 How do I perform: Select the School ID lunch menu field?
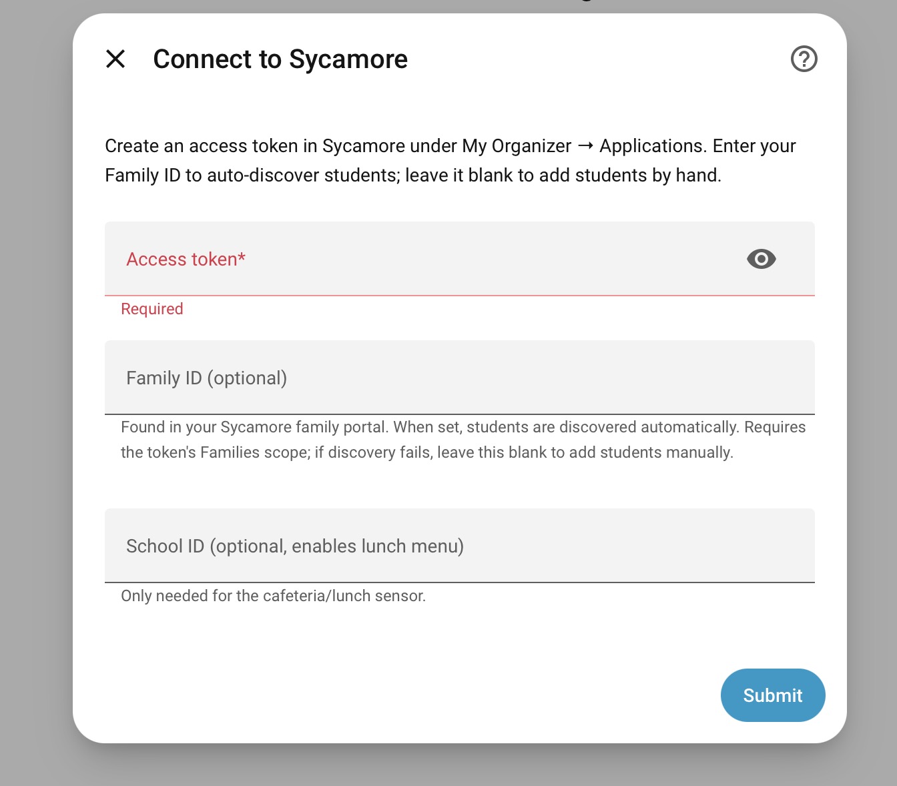click(x=460, y=546)
